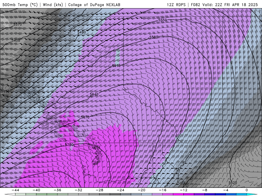Select the -8 colorbar tick label

coord(205,190)
